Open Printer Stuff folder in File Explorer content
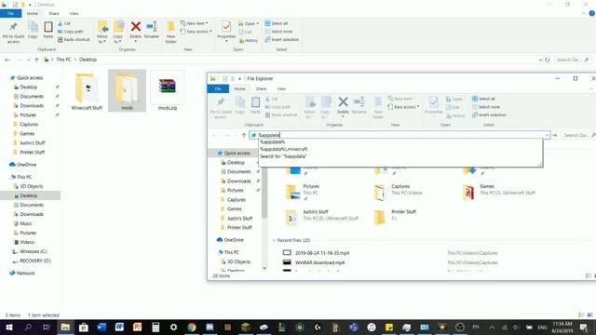The height and width of the screenshot is (335, 596). pos(395,217)
